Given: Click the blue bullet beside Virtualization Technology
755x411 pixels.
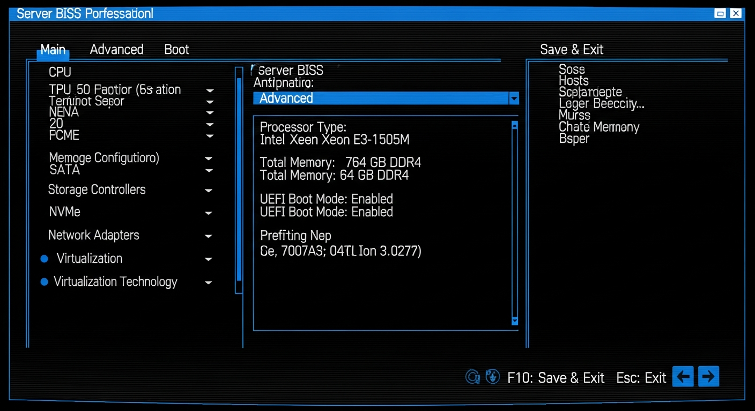Looking at the screenshot, I should 43,281.
